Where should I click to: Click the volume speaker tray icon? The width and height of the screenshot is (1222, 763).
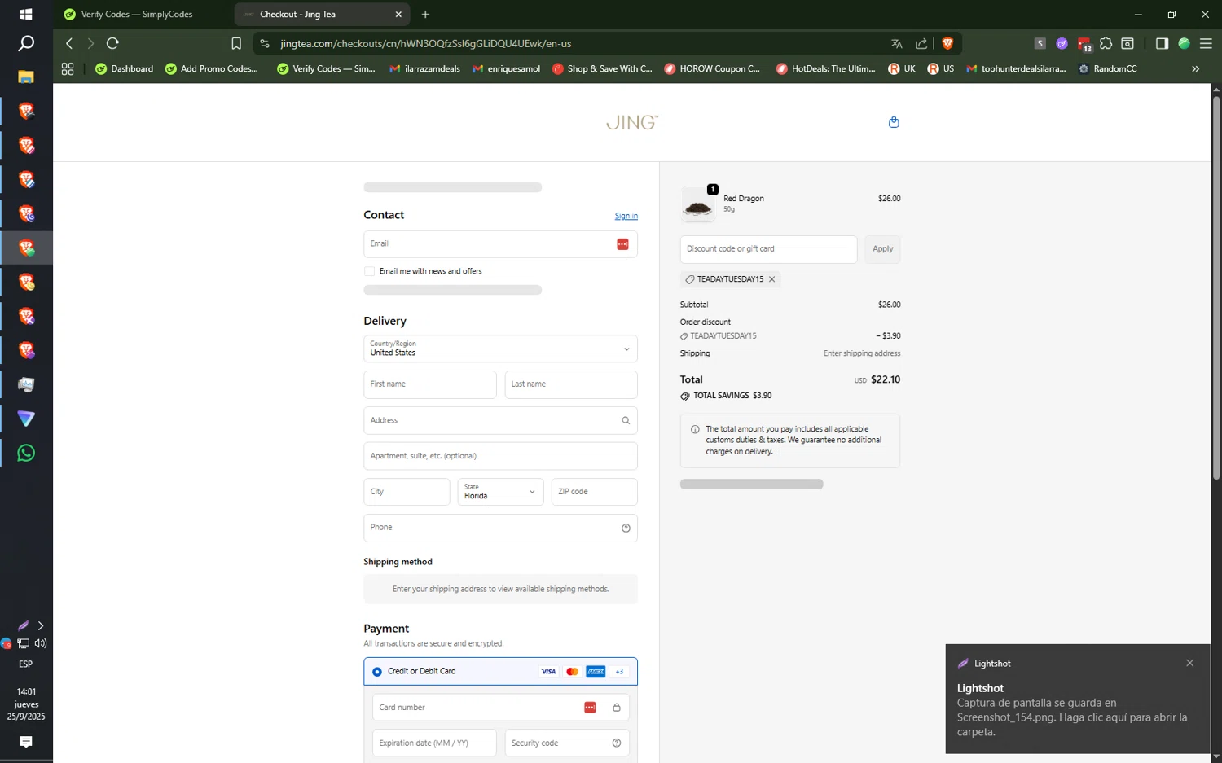(41, 643)
